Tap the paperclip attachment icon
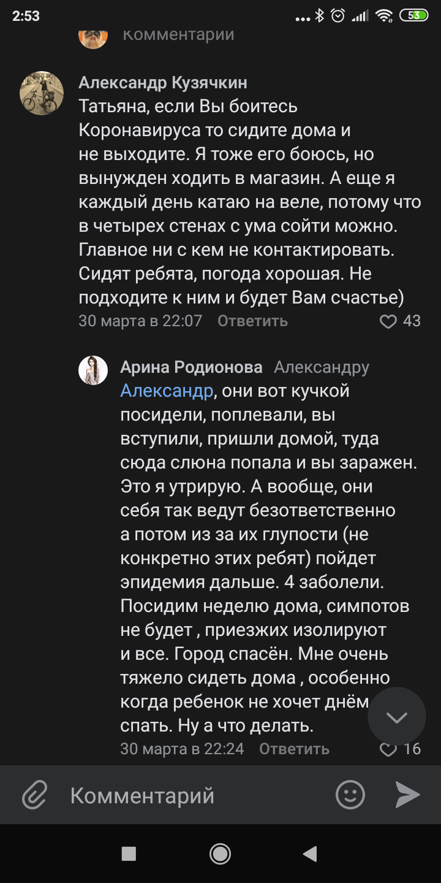Screen dimensions: 441x883 35,795
